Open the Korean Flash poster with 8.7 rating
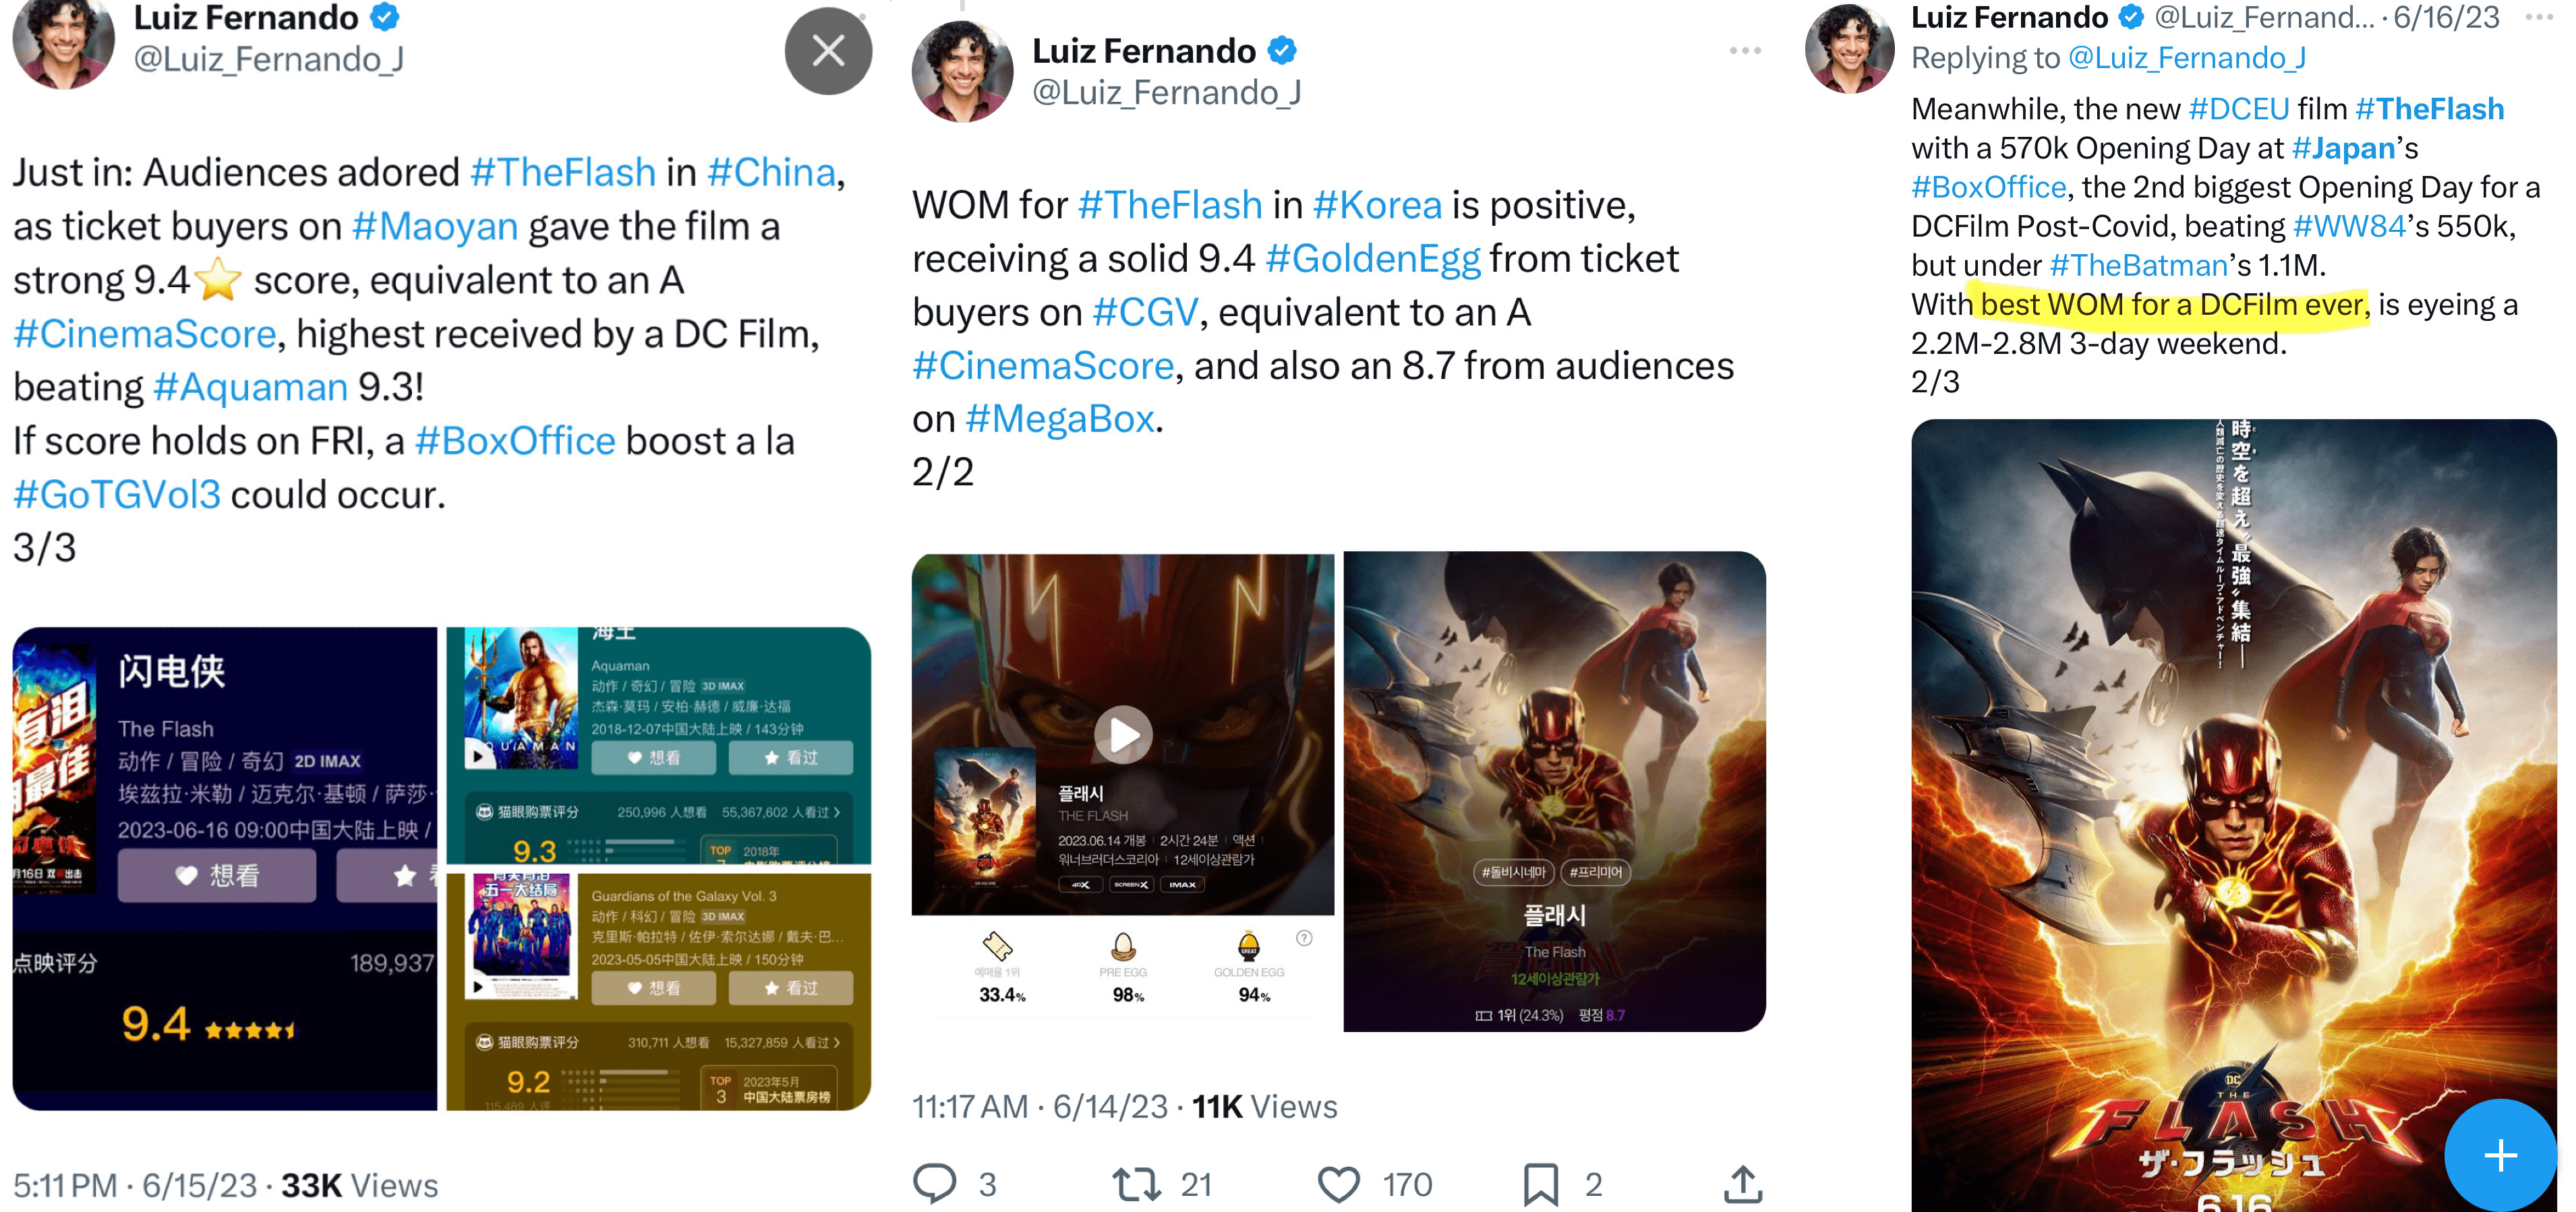This screenshot has width=2576, height=1212. tap(1554, 791)
